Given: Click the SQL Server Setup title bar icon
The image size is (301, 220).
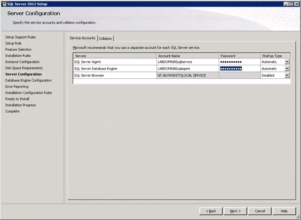Looking at the screenshot, I should 3,3.
